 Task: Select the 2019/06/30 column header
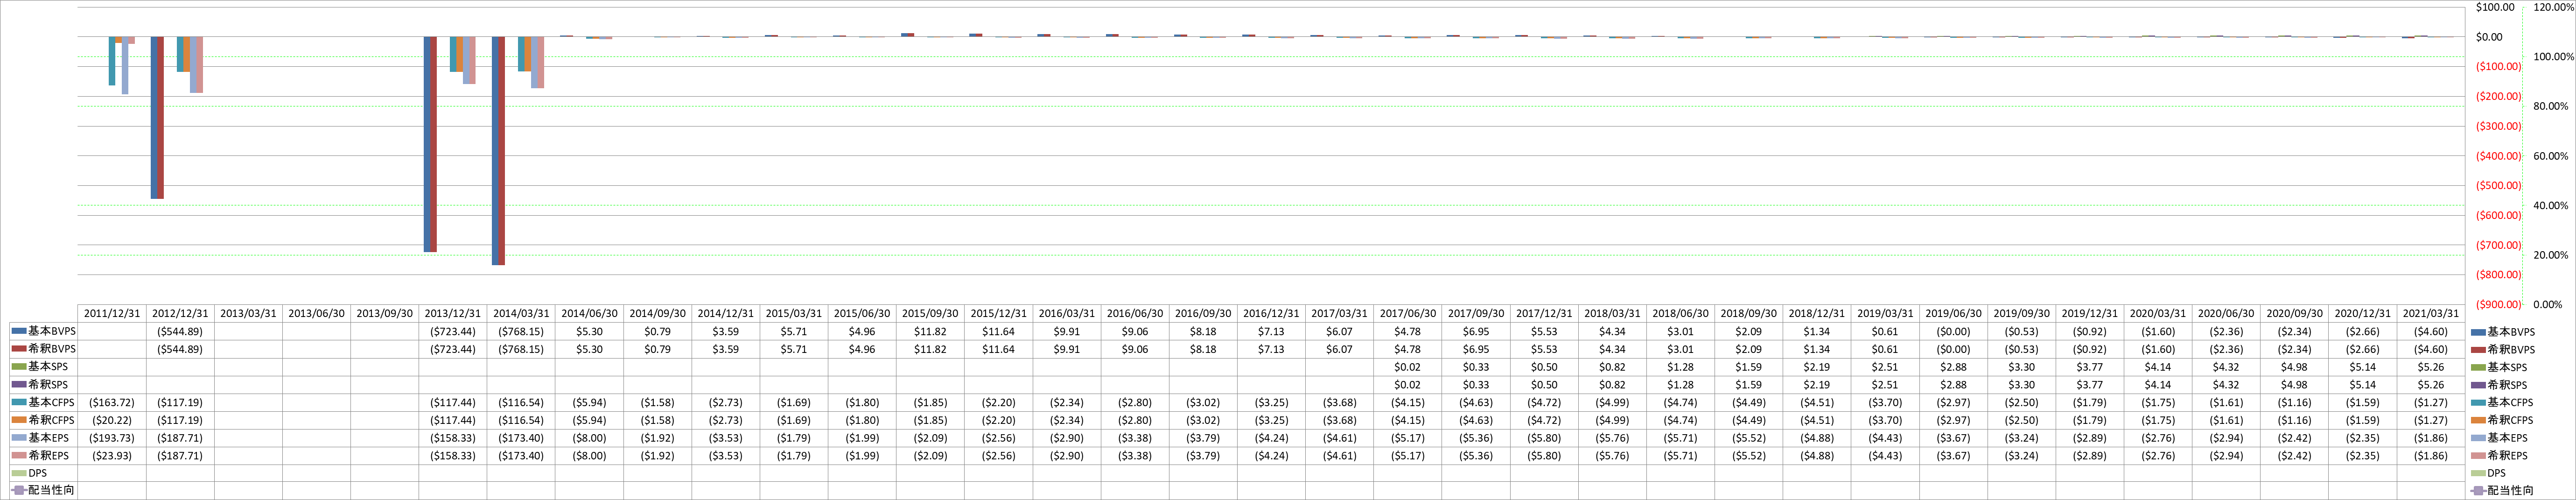(1953, 314)
